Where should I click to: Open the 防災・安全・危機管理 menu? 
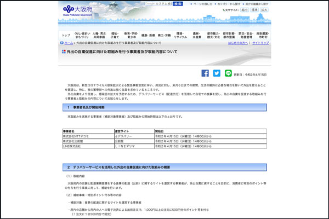click(246, 34)
